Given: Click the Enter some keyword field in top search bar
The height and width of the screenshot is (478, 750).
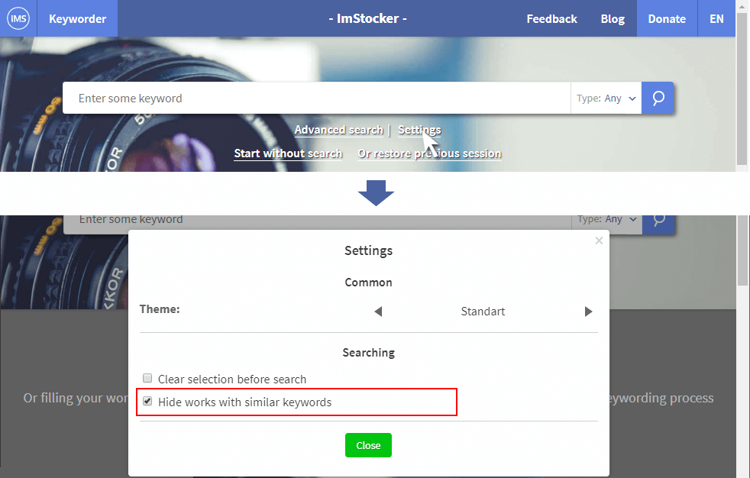Looking at the screenshot, I should point(317,98).
